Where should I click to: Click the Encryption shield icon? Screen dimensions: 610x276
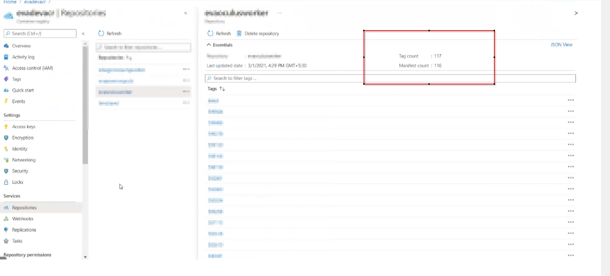(6, 138)
